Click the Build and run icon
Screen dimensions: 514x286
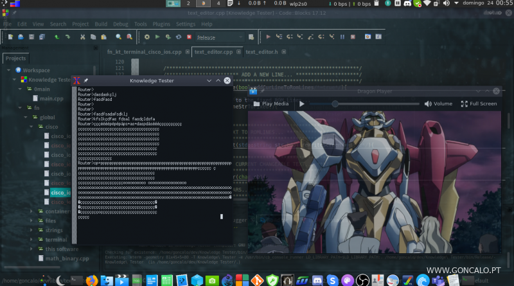tap(168, 37)
